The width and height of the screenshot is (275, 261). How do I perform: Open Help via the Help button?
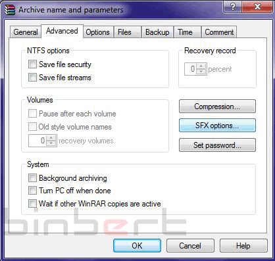[x=243, y=246]
